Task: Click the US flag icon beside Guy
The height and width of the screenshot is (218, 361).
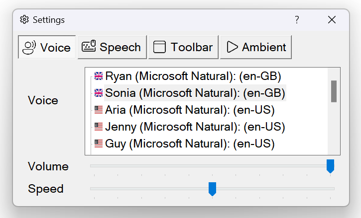Action: [x=99, y=144]
